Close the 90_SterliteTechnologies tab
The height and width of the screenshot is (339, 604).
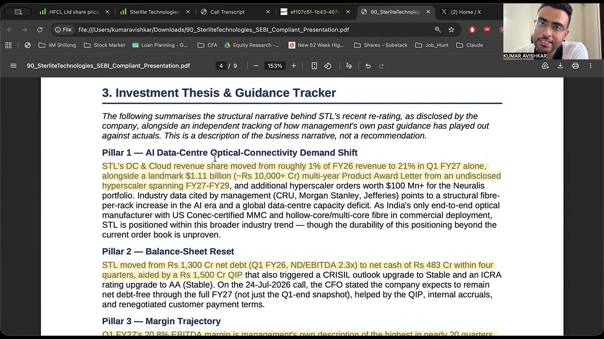[428, 12]
